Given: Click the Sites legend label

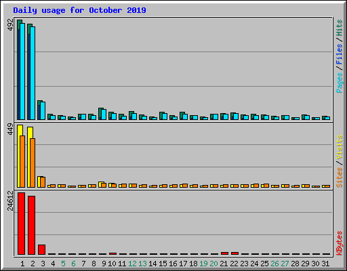Looking at the screenshot, I should click(339, 178).
